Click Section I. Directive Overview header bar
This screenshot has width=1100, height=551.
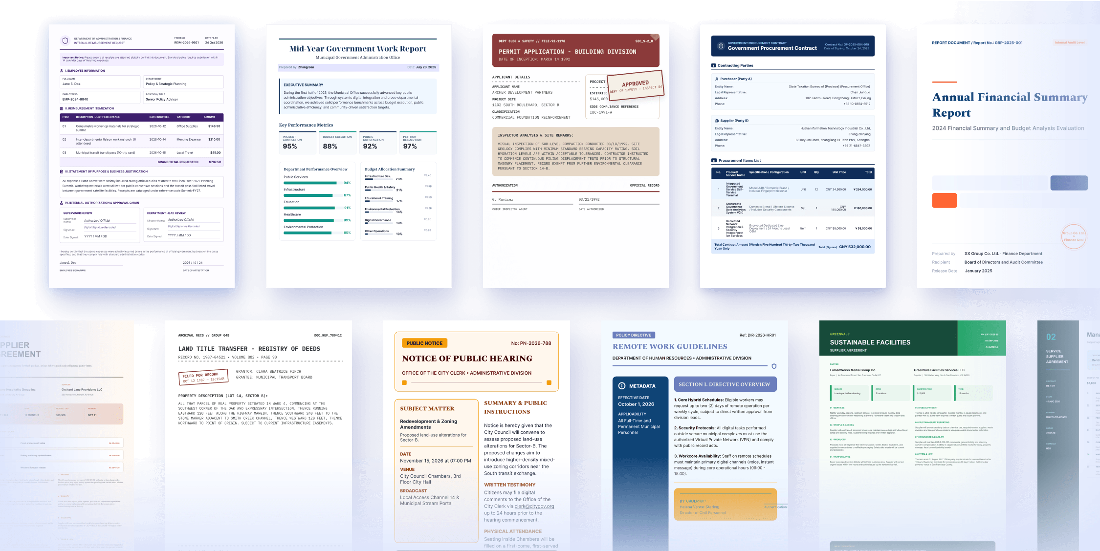click(726, 384)
